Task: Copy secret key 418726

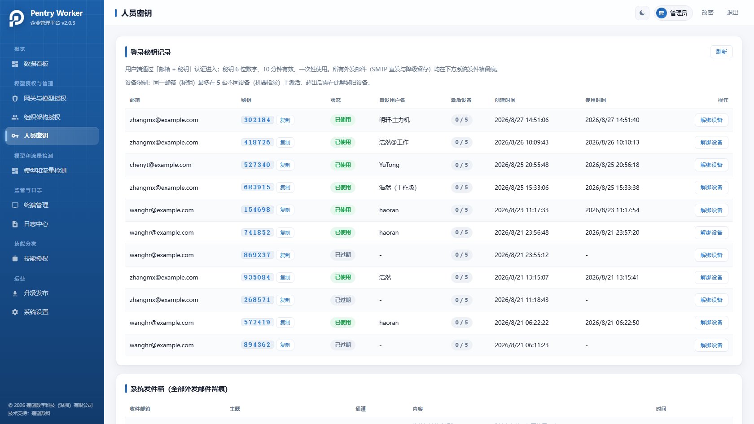Action: pos(285,143)
